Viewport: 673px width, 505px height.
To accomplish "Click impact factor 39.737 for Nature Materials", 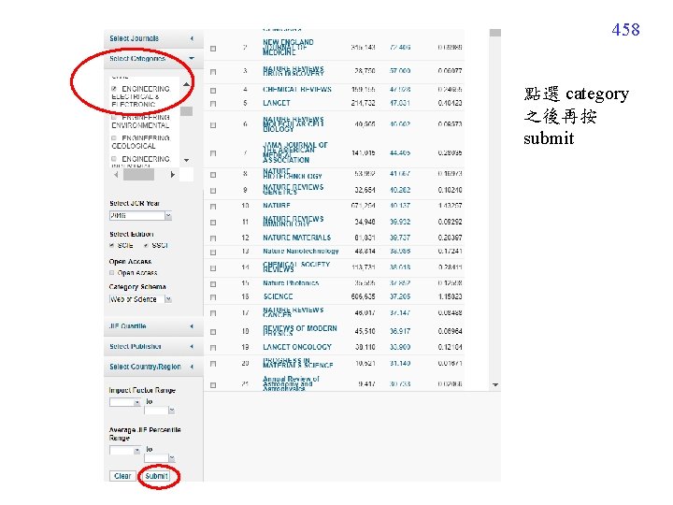I will tap(400, 238).
